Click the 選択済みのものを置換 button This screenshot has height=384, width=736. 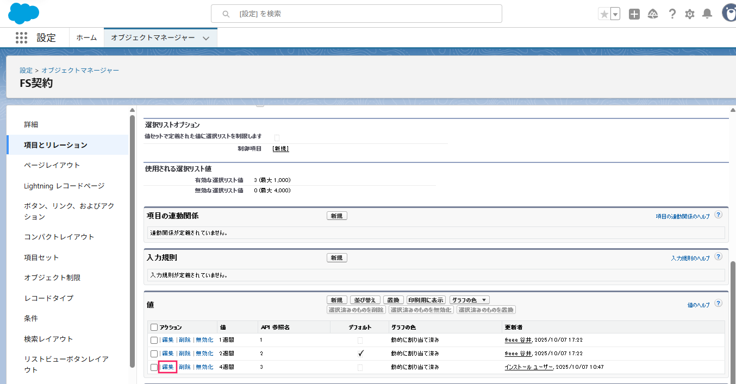[x=486, y=310]
